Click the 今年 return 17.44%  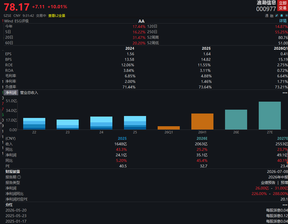139,27
